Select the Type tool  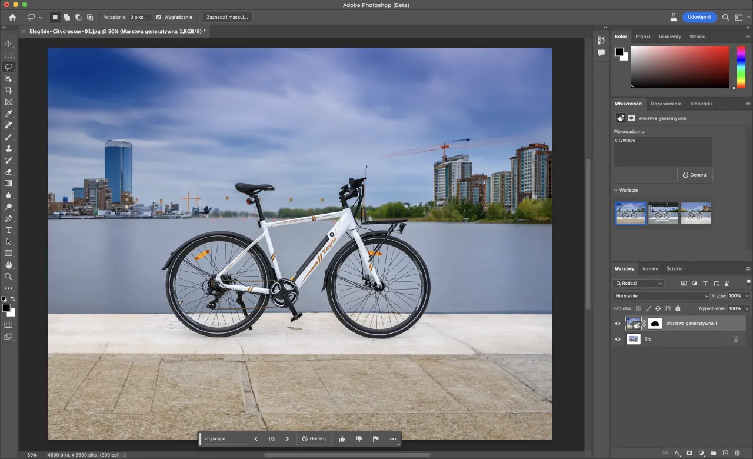[9, 229]
